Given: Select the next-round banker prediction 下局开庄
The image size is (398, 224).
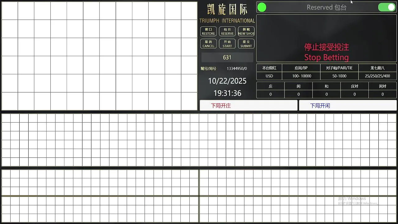Looking at the screenshot, I should coord(248,106).
